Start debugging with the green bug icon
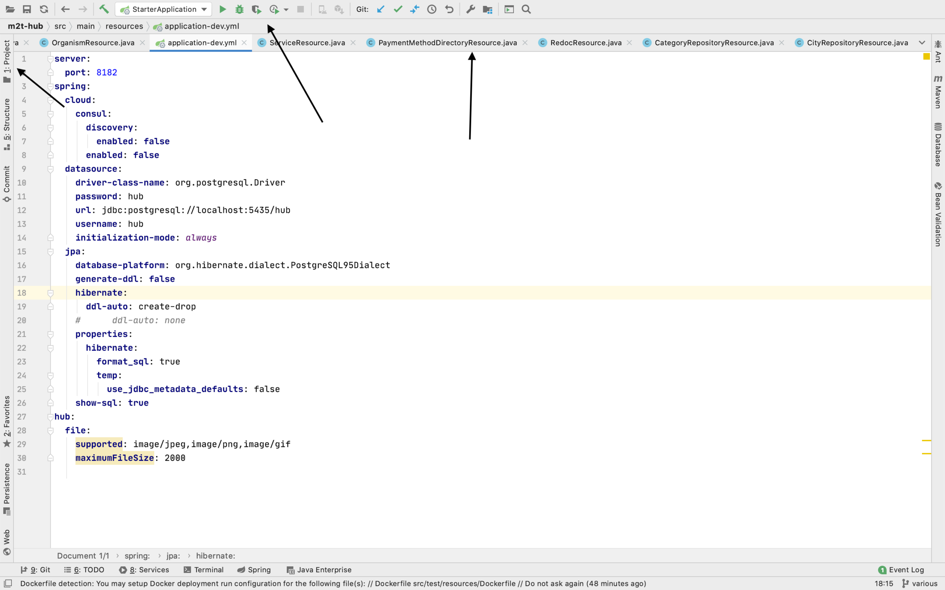This screenshot has height=590, width=945. click(x=239, y=9)
